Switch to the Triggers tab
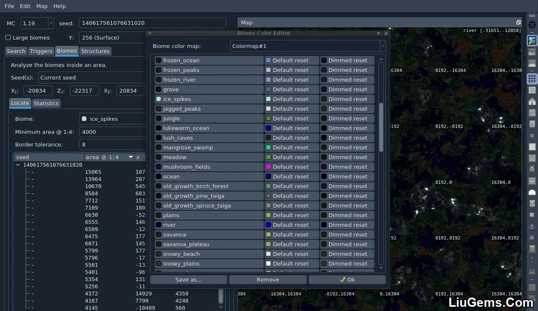The height and width of the screenshot is (311, 538). click(41, 51)
